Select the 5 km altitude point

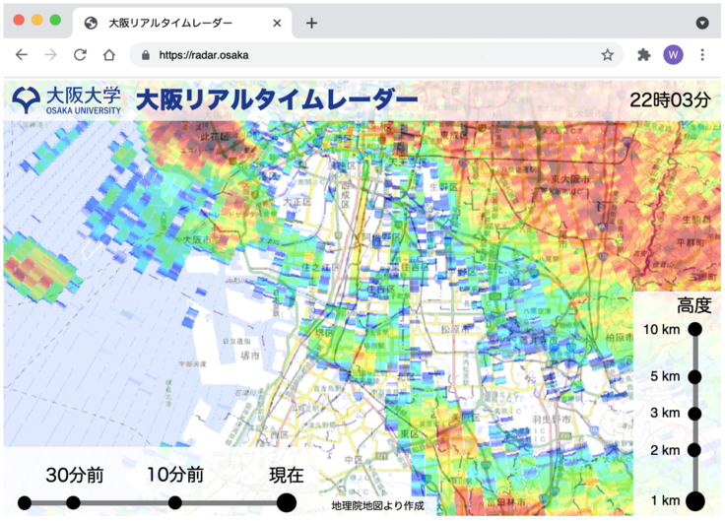pos(694,376)
